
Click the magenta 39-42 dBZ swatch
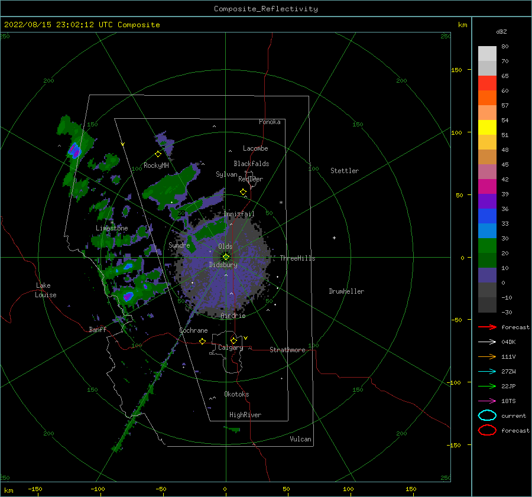coord(487,187)
